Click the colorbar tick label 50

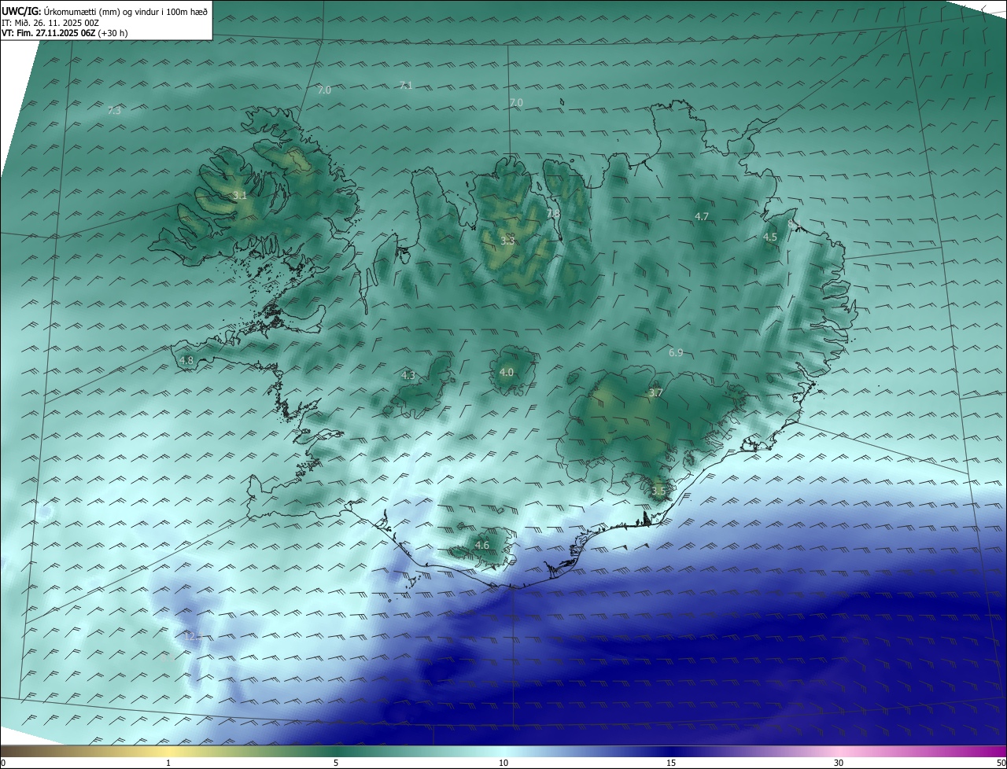(1001, 763)
